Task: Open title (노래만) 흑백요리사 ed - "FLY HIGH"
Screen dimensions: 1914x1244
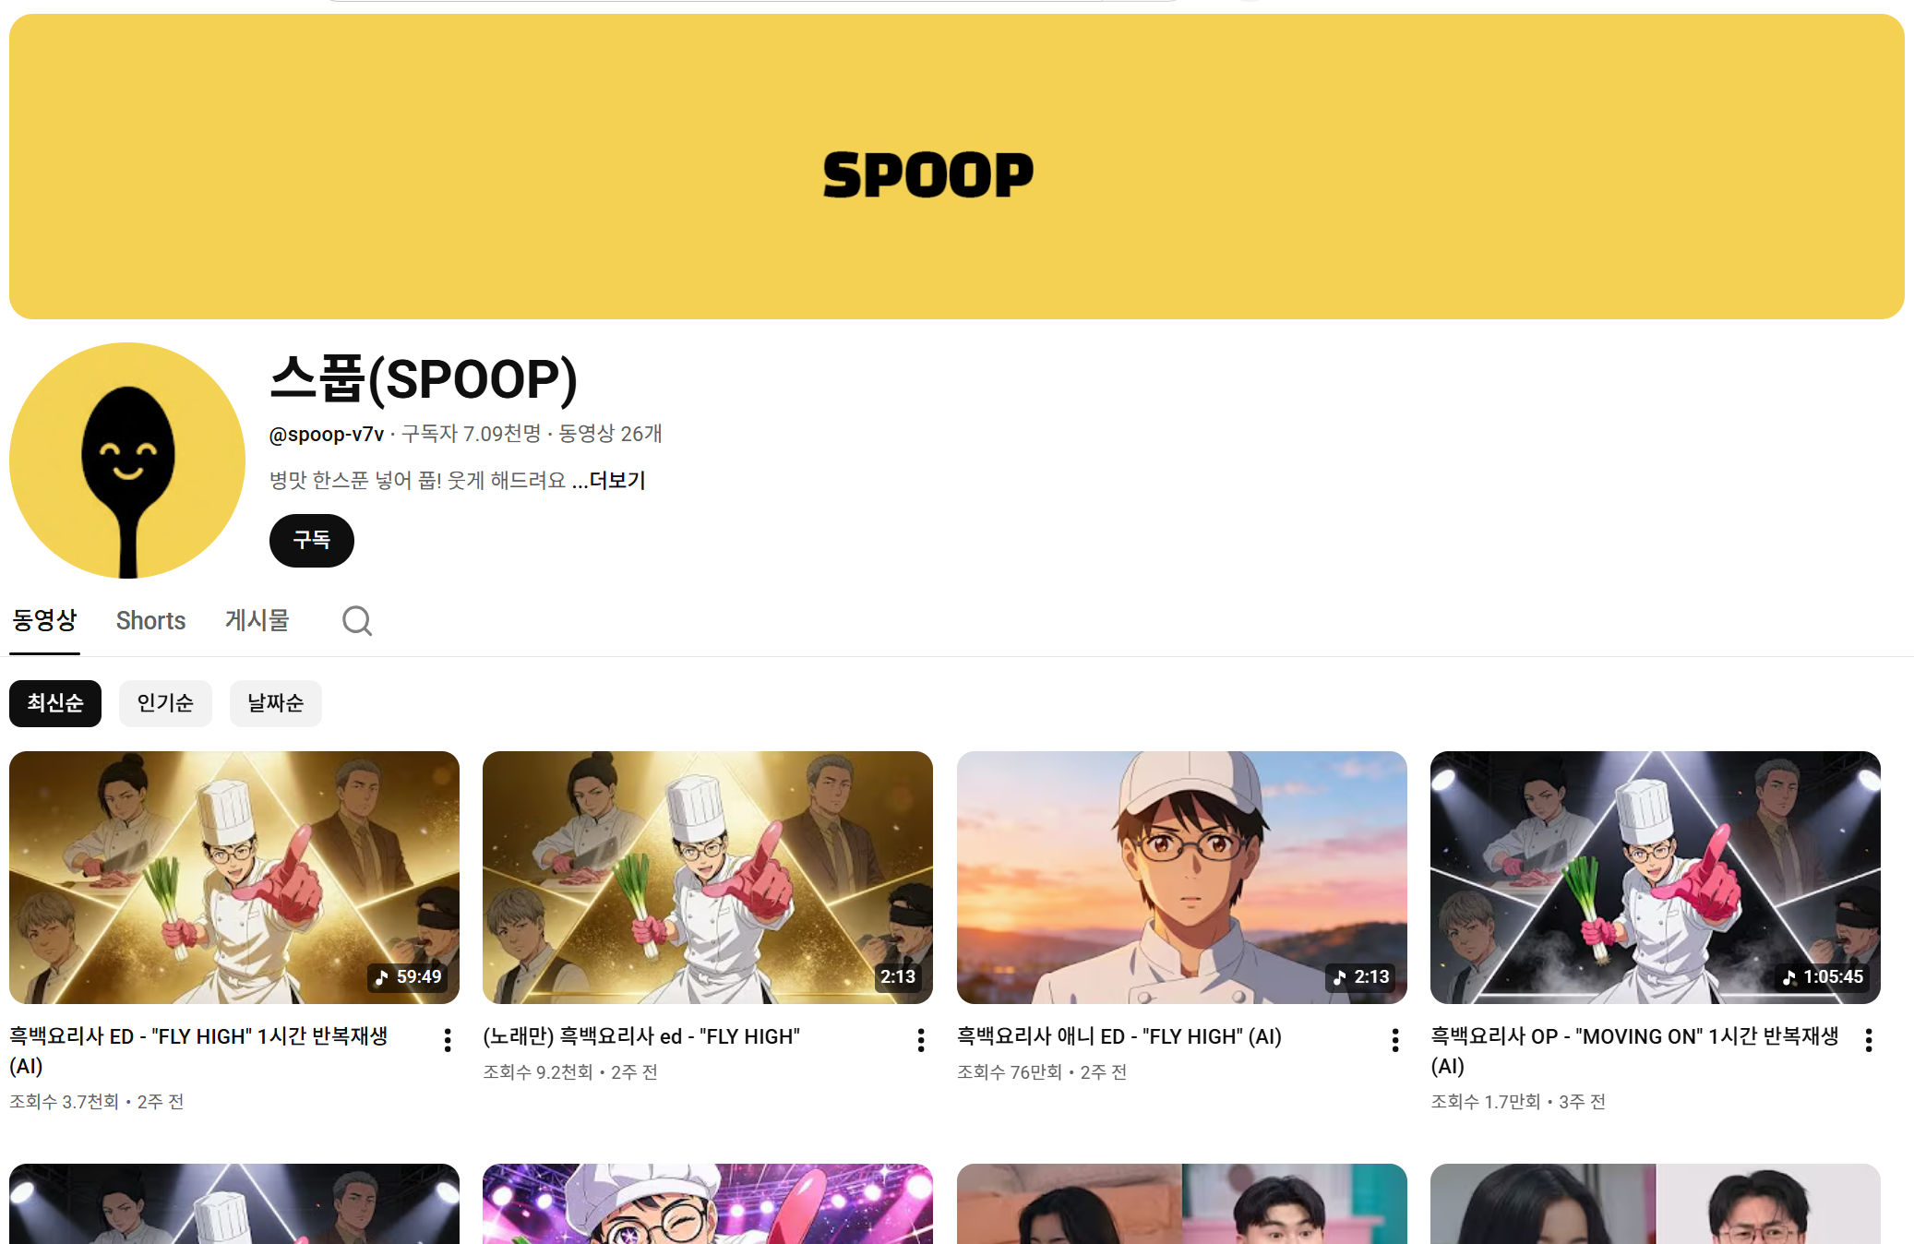Action: click(x=641, y=1036)
